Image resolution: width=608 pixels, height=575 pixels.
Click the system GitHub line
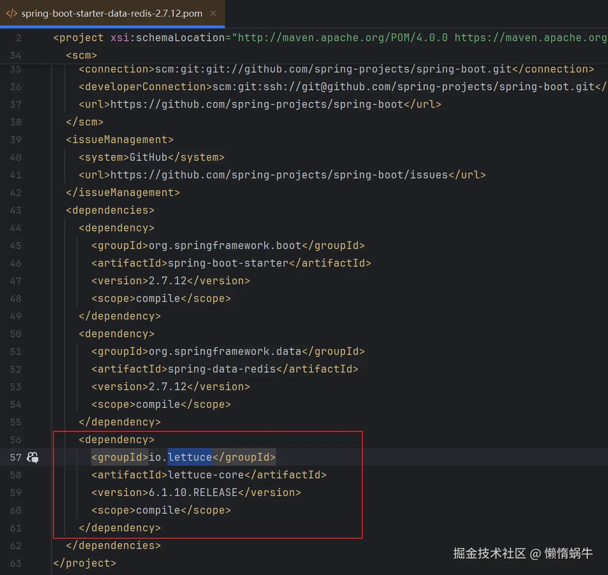click(x=152, y=157)
